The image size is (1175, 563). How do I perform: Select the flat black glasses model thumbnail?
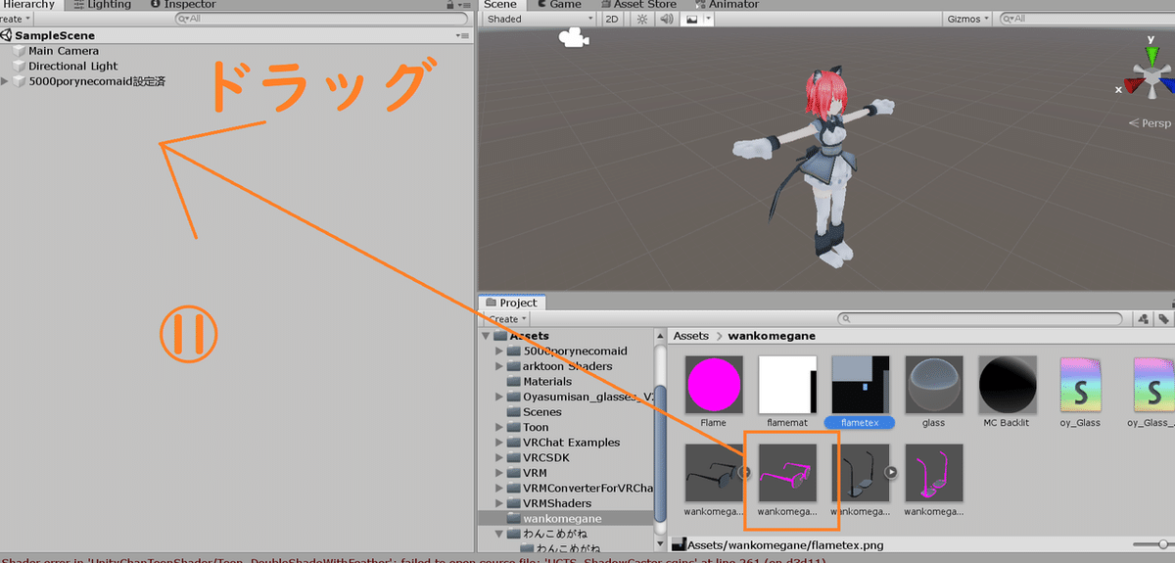pos(714,474)
